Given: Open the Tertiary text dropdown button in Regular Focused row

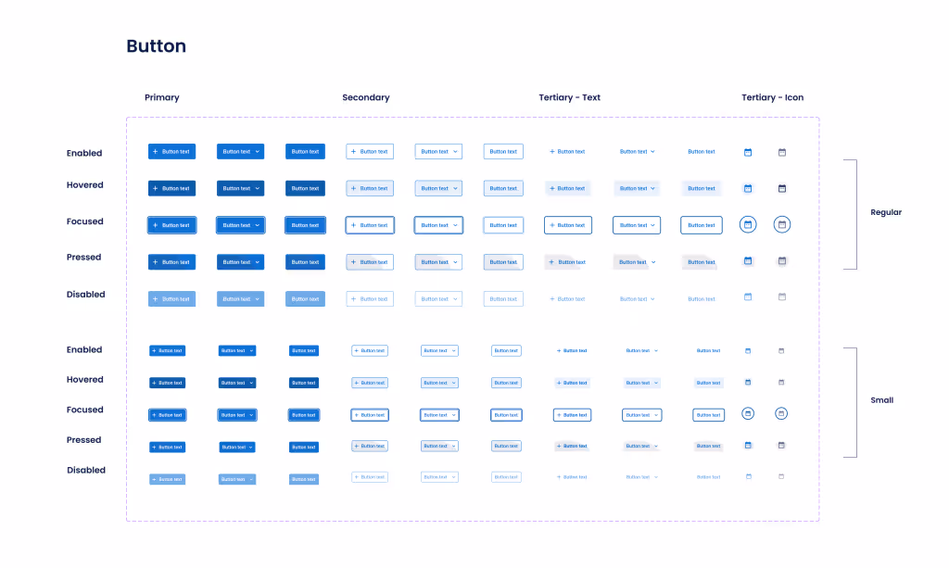Looking at the screenshot, I should (637, 225).
